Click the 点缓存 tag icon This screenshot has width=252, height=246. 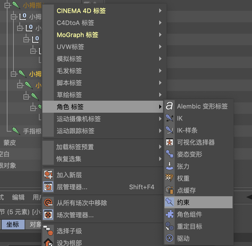coord(170,190)
